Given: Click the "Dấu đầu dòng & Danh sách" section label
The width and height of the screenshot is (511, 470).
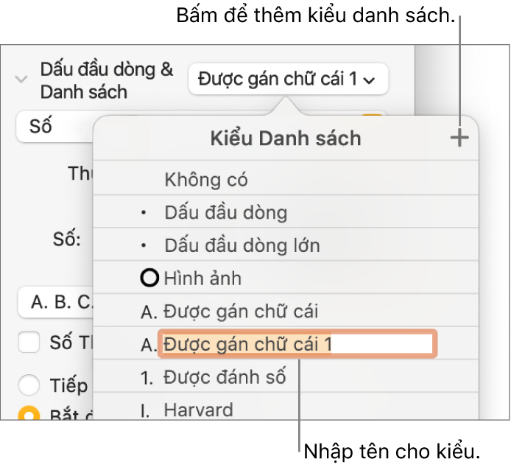Looking at the screenshot, I should pyautogui.click(x=107, y=80).
